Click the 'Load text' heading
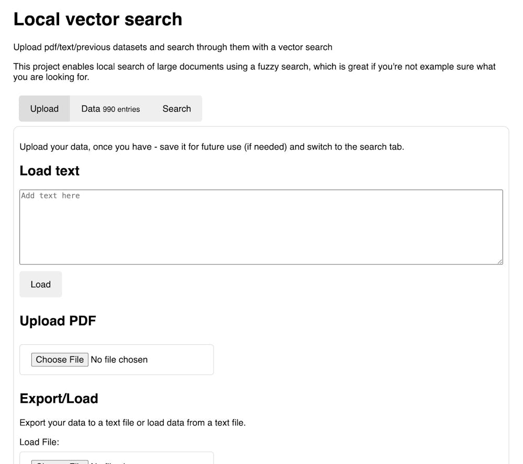The image size is (523, 464). [x=50, y=171]
